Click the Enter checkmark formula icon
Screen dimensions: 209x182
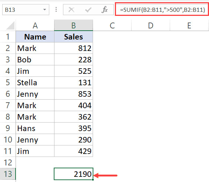(88, 10)
